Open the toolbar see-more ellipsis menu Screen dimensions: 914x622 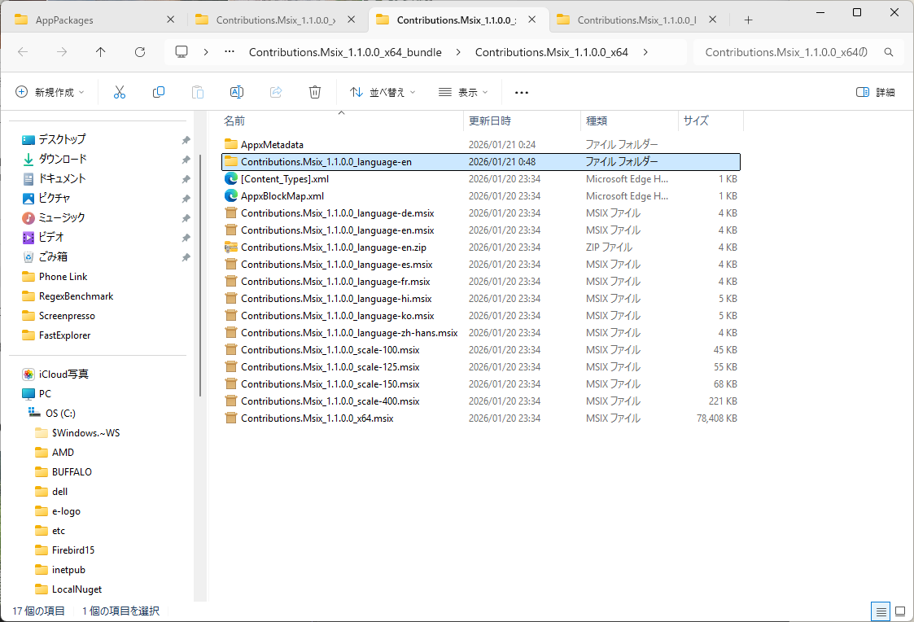point(522,92)
